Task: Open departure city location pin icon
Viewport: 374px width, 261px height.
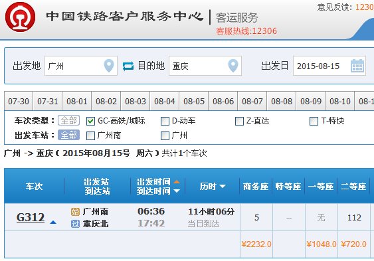Action: (x=109, y=66)
